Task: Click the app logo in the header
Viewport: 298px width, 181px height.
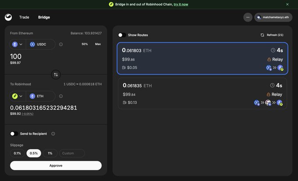Action: coord(8,17)
